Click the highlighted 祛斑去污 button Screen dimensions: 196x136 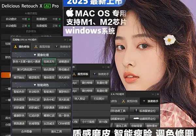49,61
